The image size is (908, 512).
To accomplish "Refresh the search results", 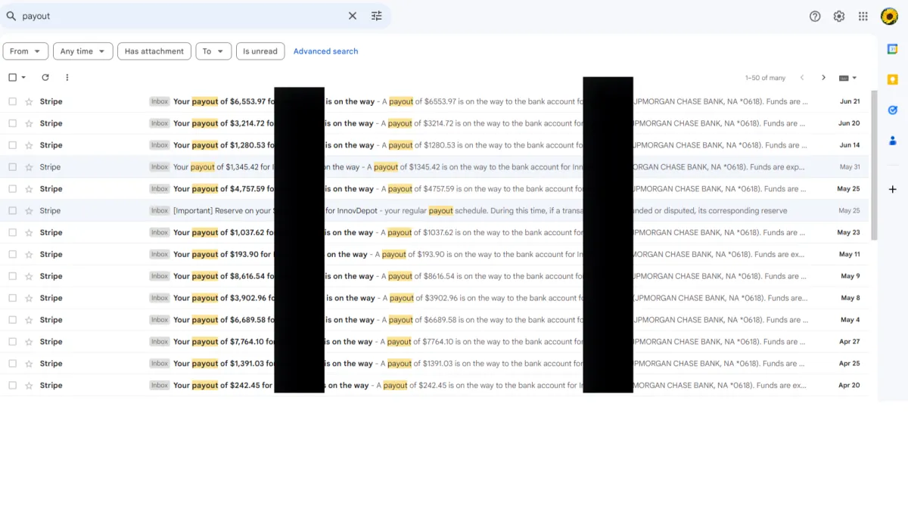I will point(45,77).
